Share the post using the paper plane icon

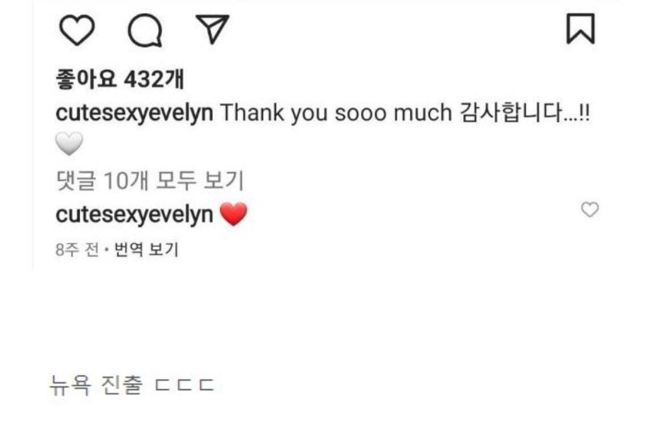212,29
